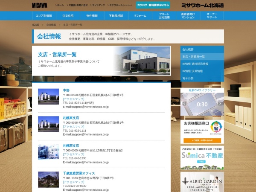The image size is (256, 192).
Task: Click orange ご相談・お問い合わせ button
Action: 202,140
